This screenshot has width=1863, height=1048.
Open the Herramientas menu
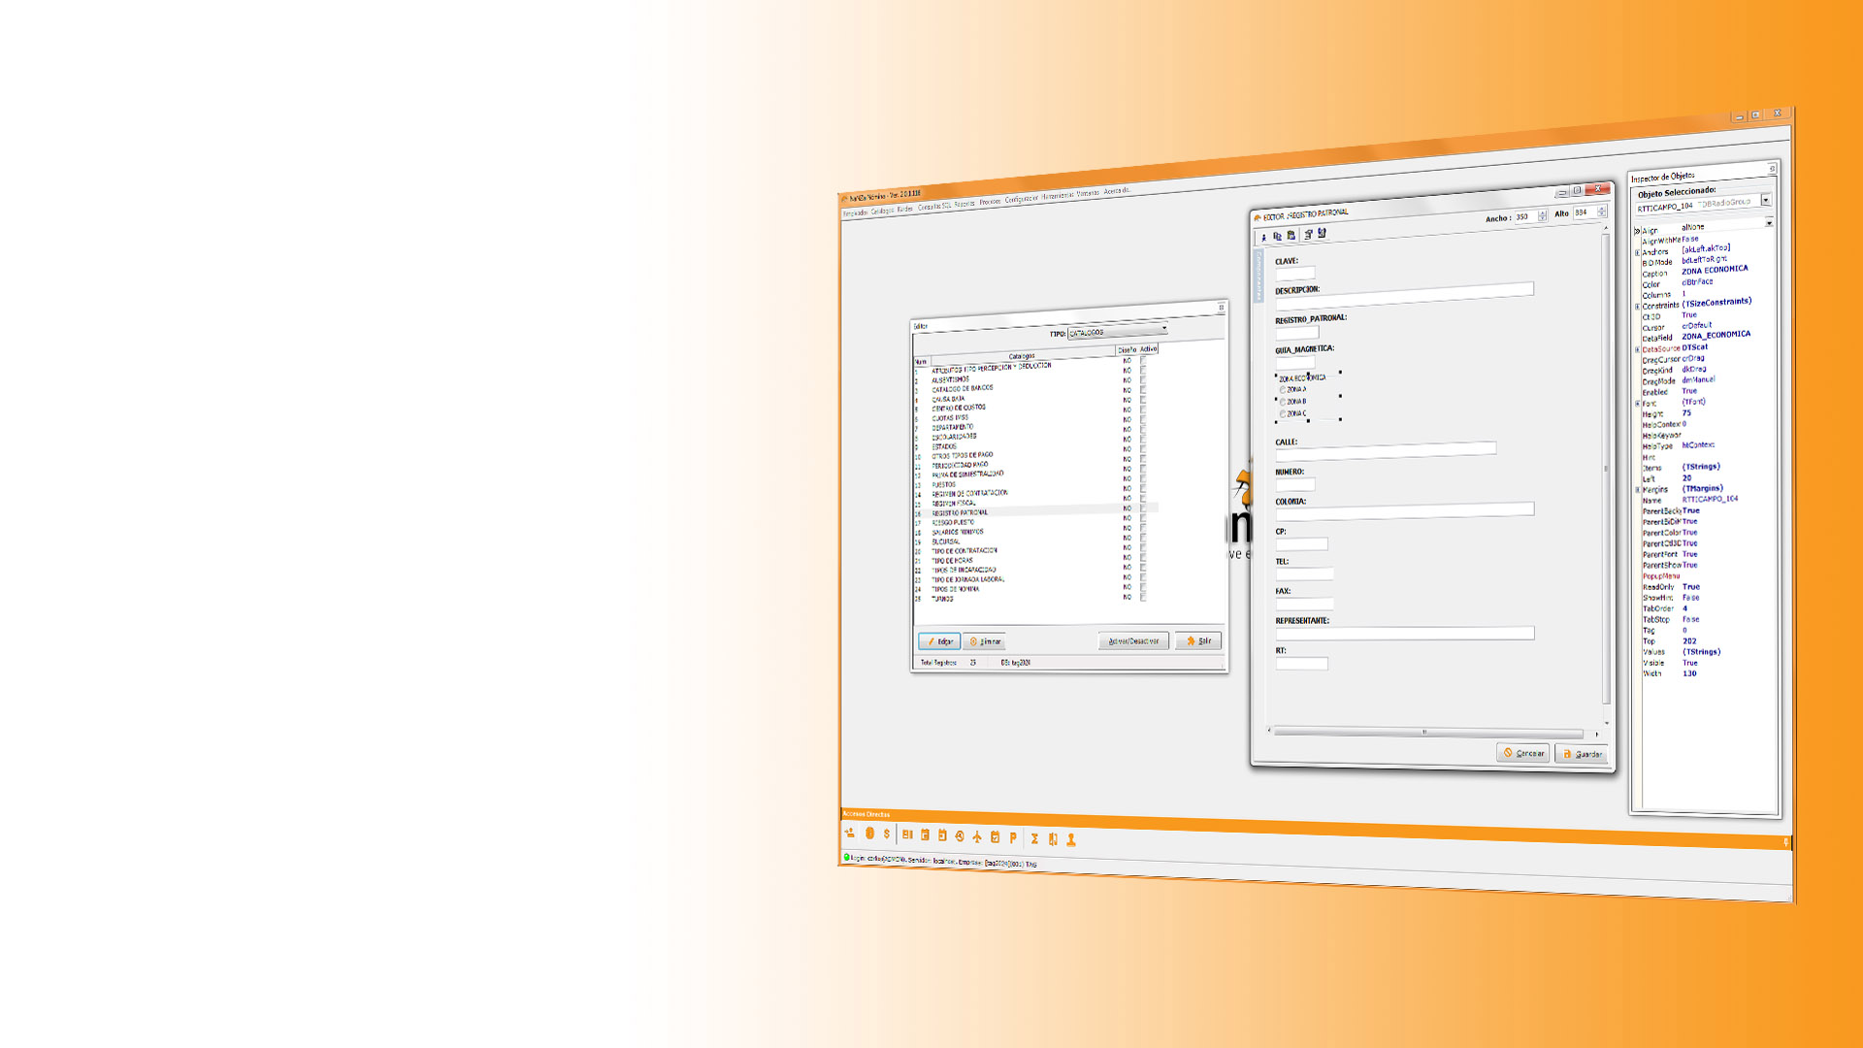(1057, 196)
